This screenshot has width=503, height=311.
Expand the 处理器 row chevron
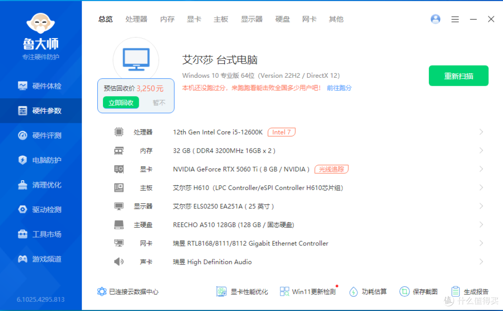(x=481, y=132)
